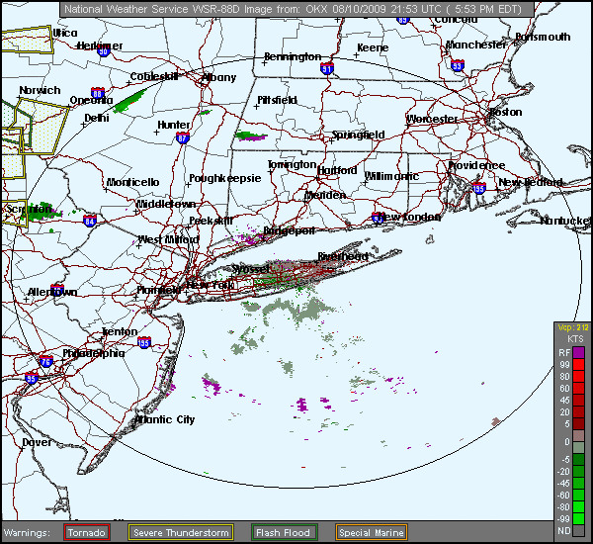Click the Monticello city label

(132, 182)
